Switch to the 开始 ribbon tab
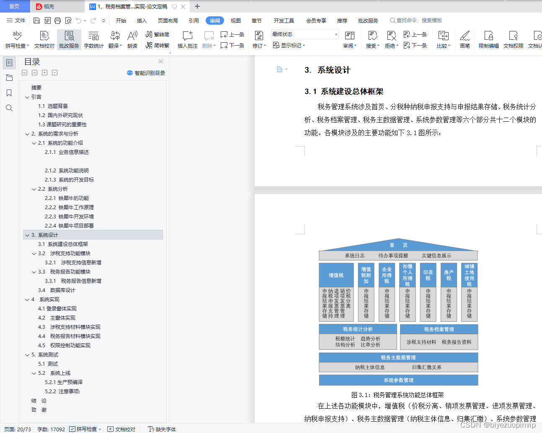The image size is (542, 433). pos(121,20)
